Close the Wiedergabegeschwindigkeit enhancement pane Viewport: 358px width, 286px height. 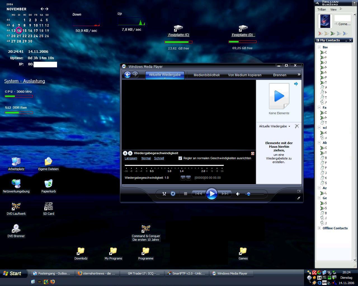point(253,153)
